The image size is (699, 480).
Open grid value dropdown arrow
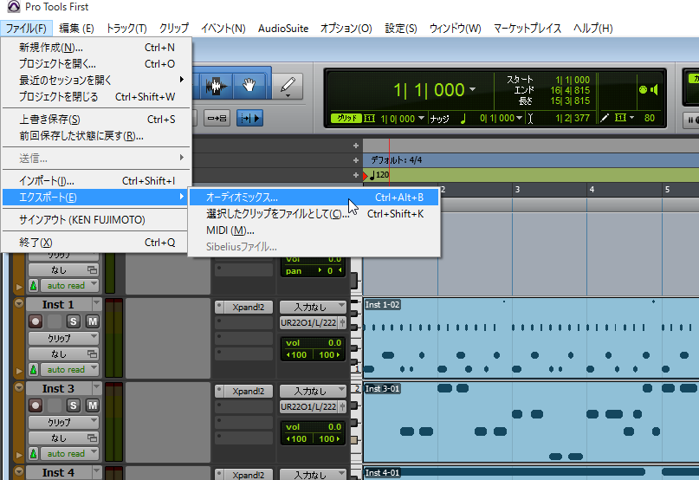pyautogui.click(x=421, y=118)
